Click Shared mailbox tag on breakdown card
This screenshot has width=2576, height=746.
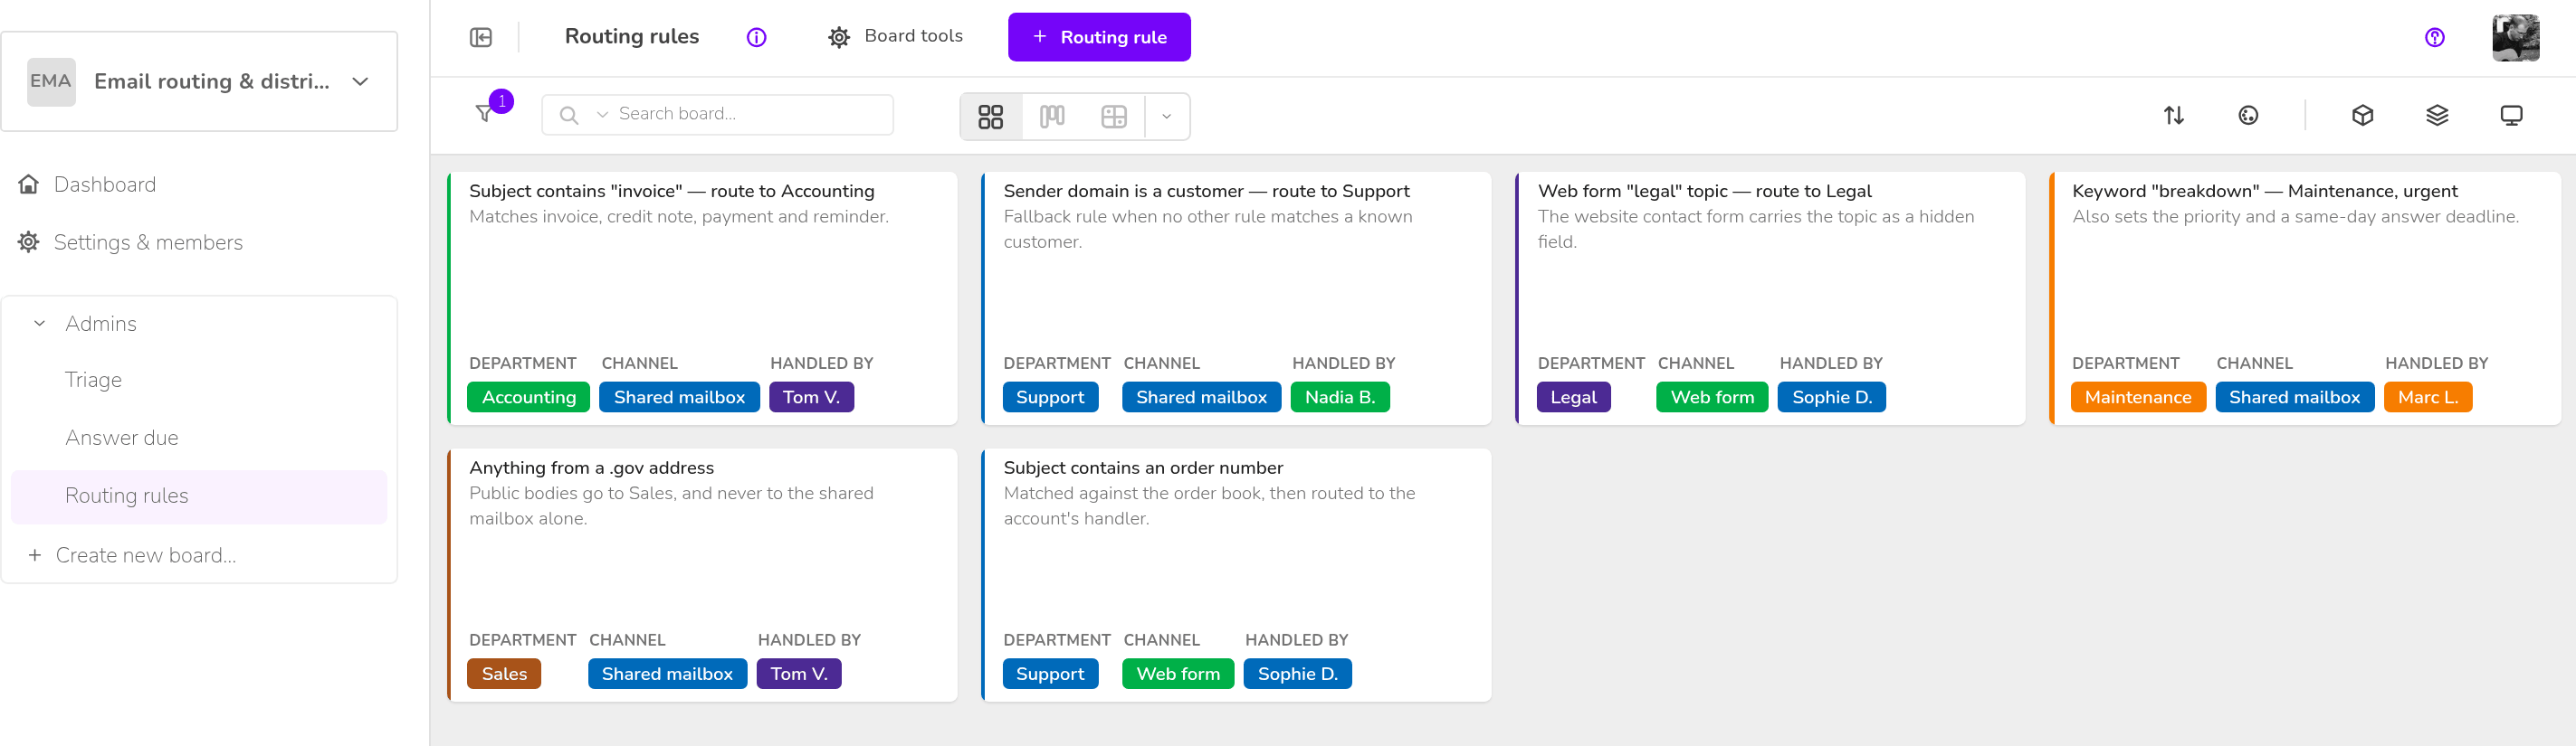(x=2294, y=398)
